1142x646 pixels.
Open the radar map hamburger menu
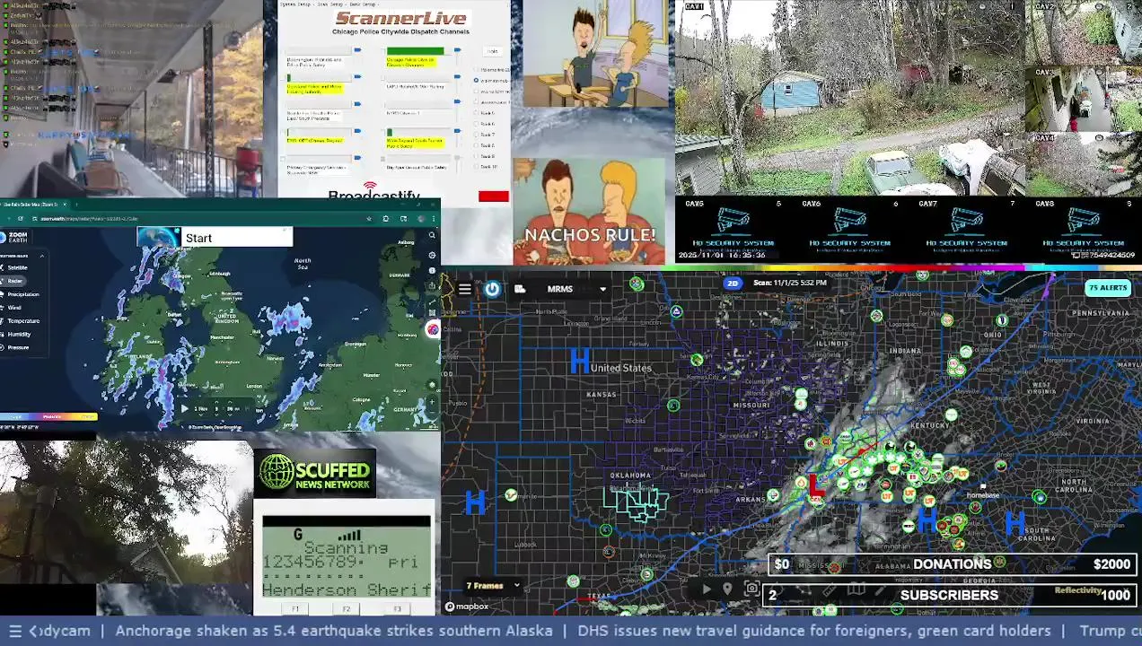[x=464, y=289]
